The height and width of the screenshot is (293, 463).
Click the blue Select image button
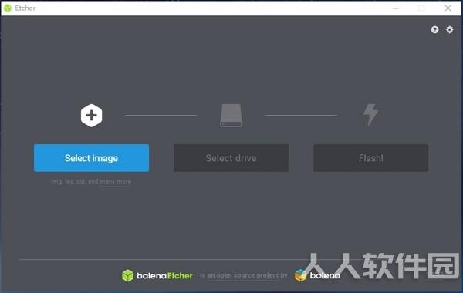pos(92,158)
